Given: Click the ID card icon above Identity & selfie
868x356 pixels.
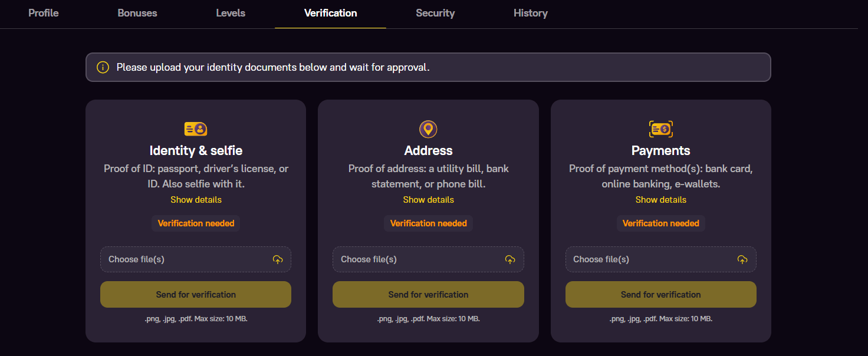Looking at the screenshot, I should tap(196, 128).
